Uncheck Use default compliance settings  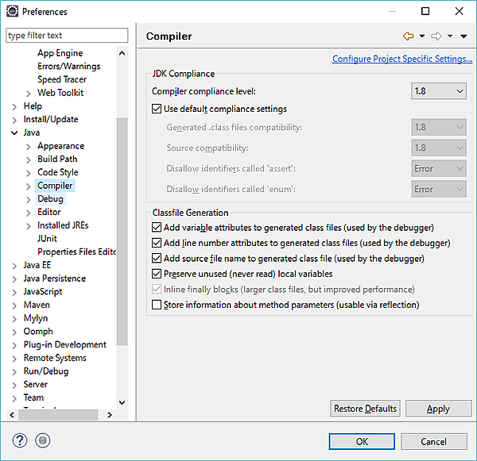click(x=156, y=109)
